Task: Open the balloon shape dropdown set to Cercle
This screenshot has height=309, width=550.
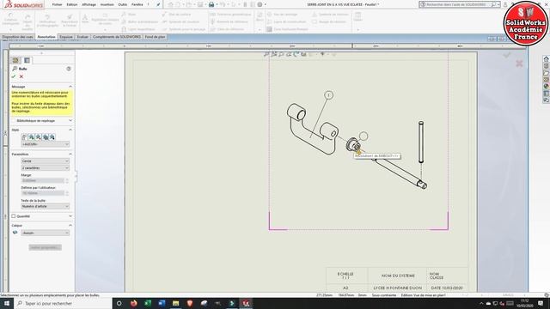Action: [46, 161]
